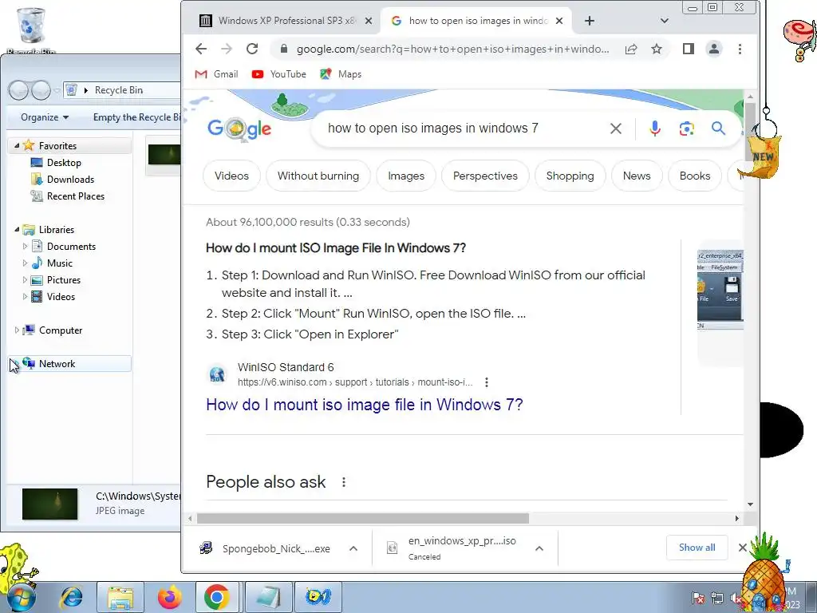817x613 pixels.
Task: Select the Without burning filter chip
Action: [318, 176]
